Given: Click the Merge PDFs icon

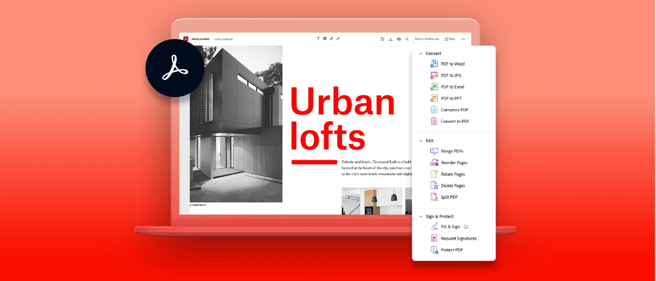Looking at the screenshot, I should coord(434,151).
